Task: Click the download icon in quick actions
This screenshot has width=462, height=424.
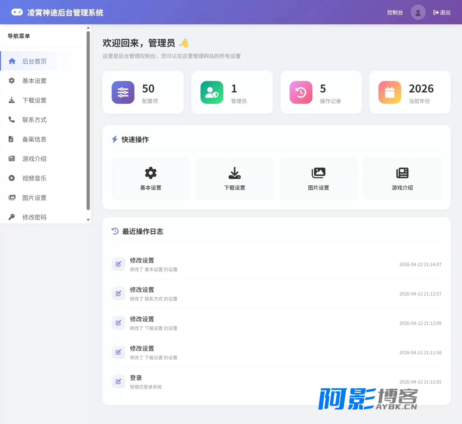Action: pyautogui.click(x=234, y=173)
